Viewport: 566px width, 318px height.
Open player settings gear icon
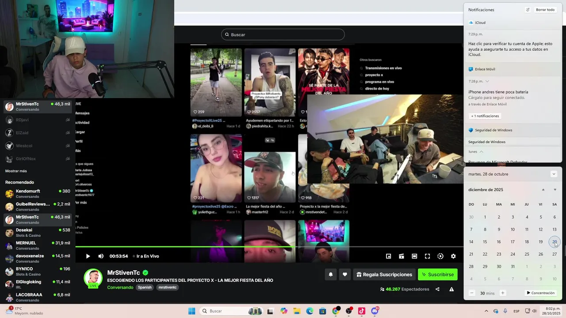453,256
